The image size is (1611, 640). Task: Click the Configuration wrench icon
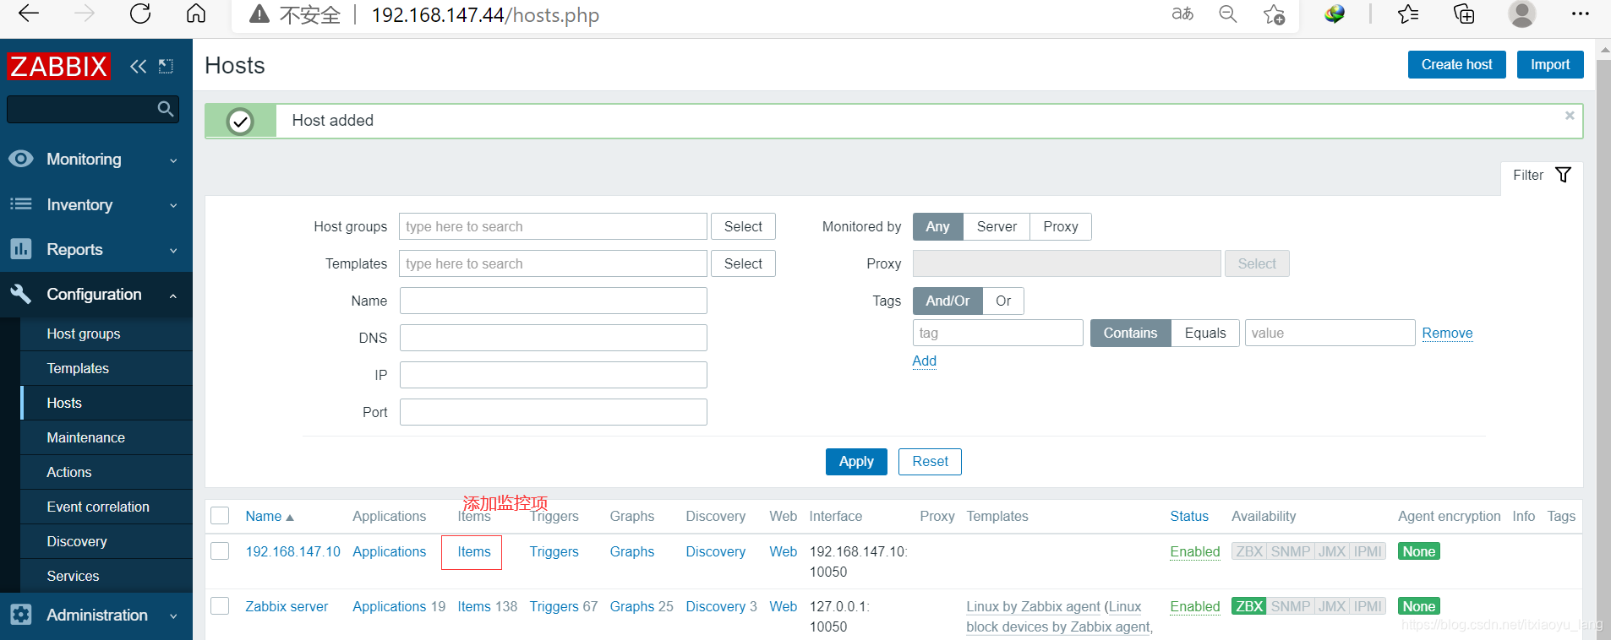(x=21, y=294)
